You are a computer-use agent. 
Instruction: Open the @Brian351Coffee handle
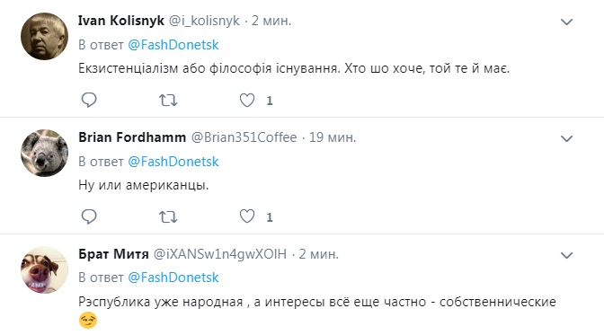244,137
